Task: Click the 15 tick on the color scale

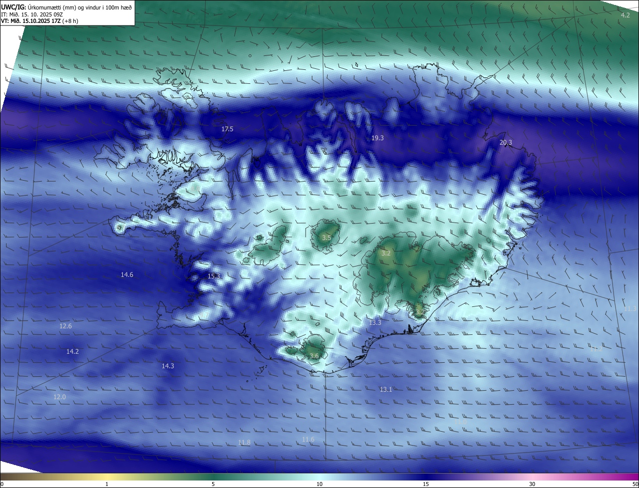Action: tap(426, 484)
